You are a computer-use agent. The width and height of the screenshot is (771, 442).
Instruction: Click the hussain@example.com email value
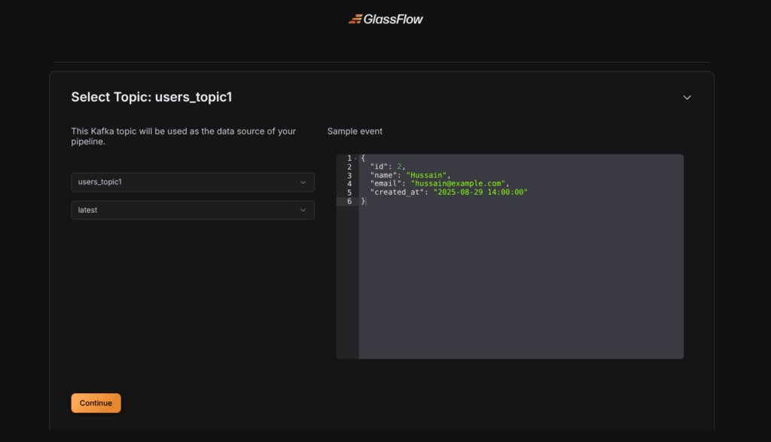[458, 183]
